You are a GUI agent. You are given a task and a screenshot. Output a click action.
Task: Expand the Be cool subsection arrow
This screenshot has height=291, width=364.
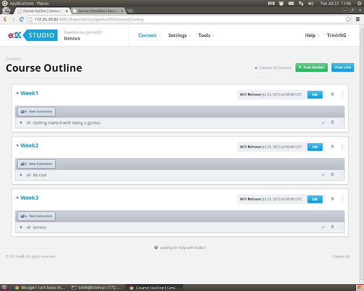(x=21, y=174)
